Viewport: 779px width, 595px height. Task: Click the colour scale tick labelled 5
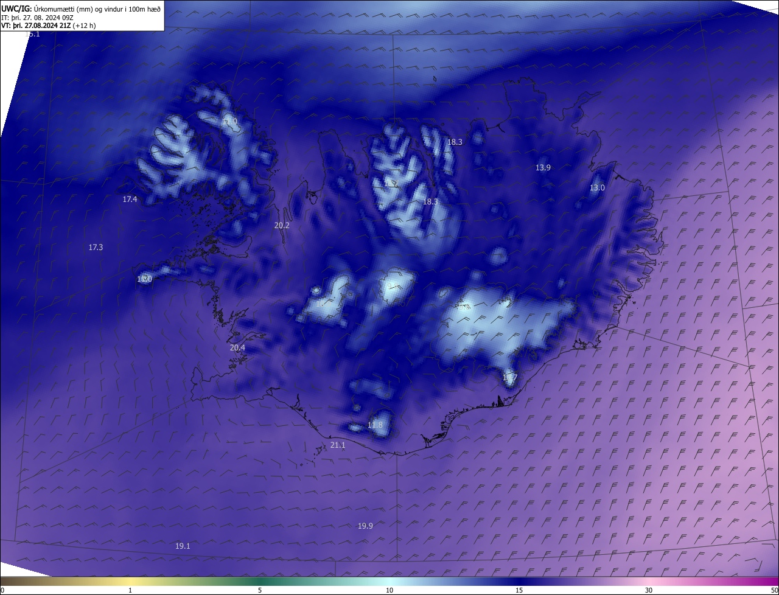[x=260, y=590]
